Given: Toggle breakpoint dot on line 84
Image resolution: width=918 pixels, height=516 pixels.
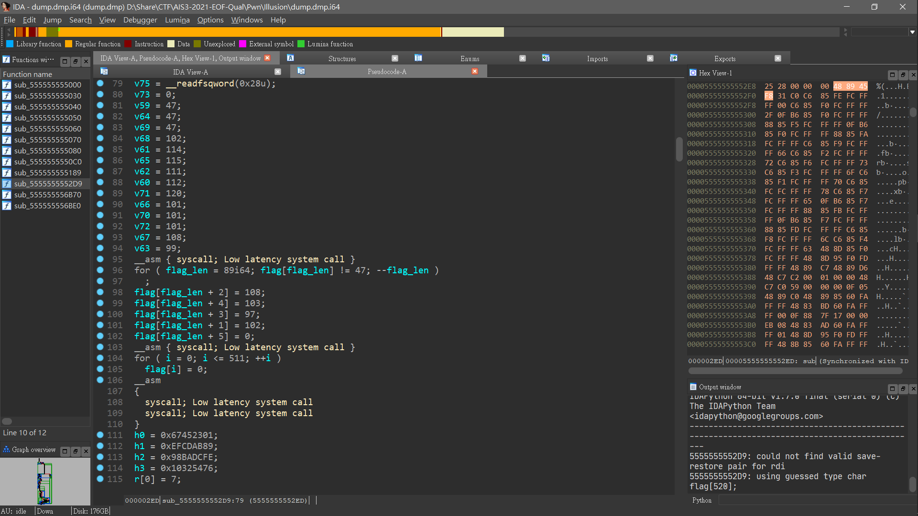Looking at the screenshot, I should (100, 138).
